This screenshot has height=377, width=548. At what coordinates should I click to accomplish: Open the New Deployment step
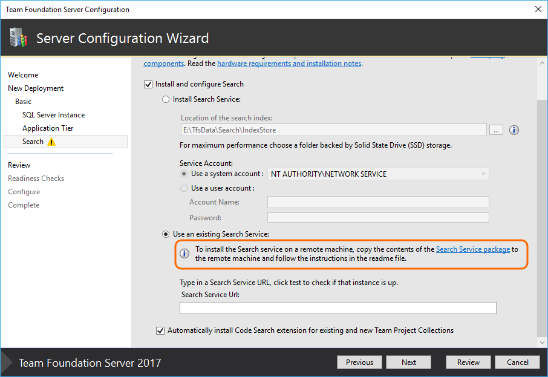point(36,88)
